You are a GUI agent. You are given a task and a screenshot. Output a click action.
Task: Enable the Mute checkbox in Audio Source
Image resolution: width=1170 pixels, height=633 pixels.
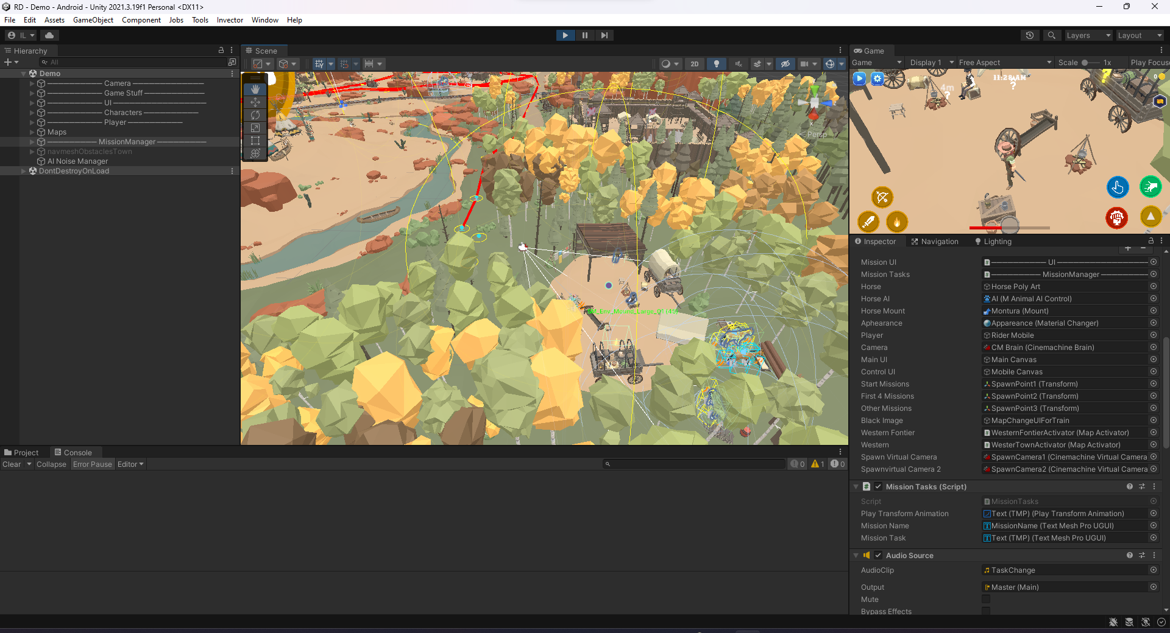point(986,600)
